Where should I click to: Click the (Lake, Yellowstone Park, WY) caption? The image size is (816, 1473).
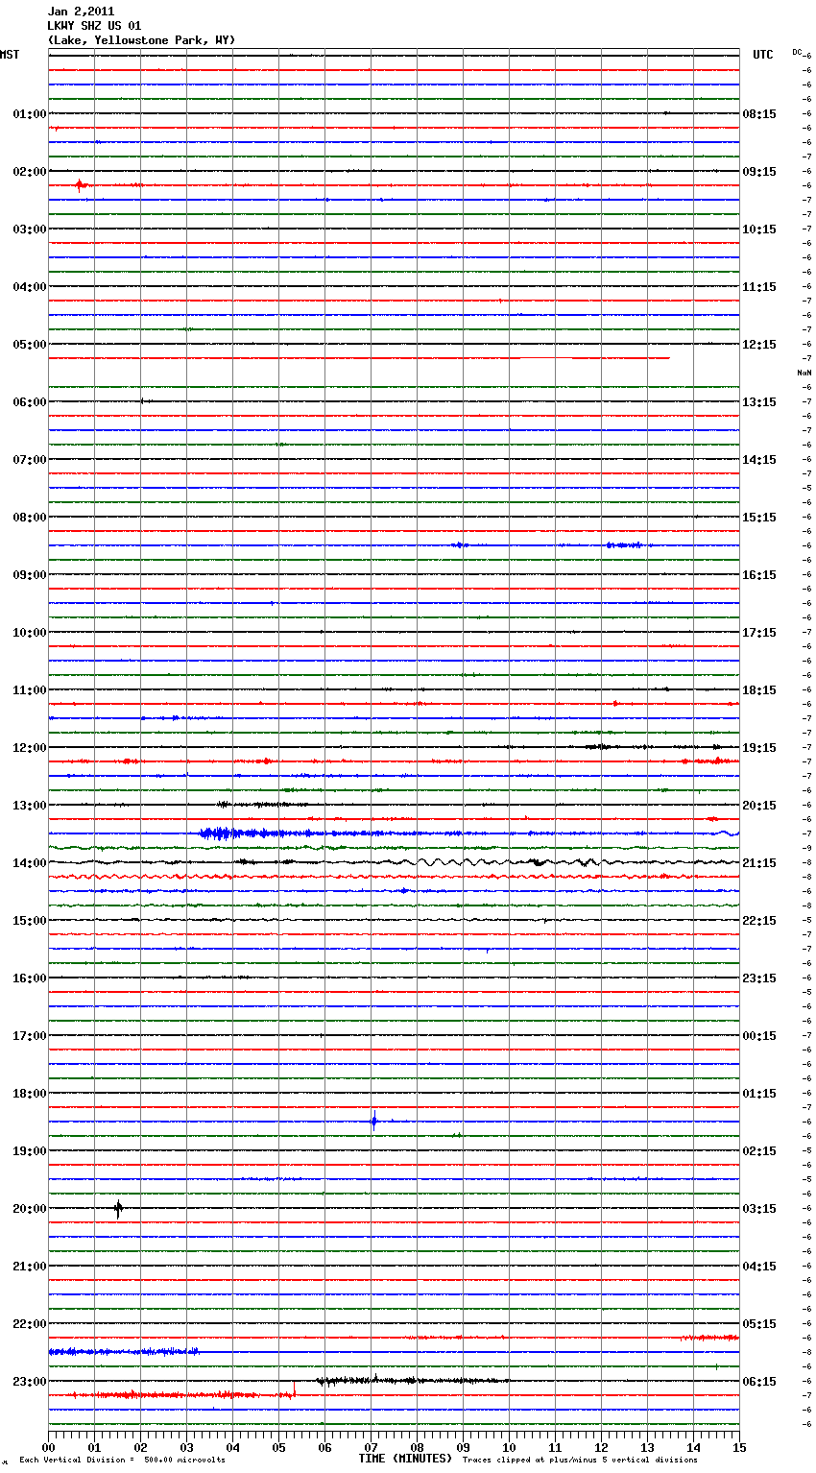point(141,40)
